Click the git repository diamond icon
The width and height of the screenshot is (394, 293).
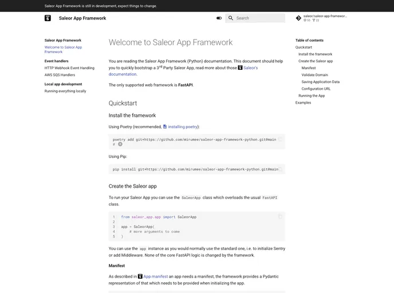[x=298, y=18]
